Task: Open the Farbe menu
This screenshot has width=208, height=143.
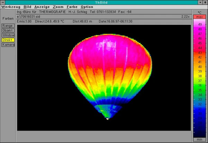Action: pyautogui.click(x=72, y=7)
